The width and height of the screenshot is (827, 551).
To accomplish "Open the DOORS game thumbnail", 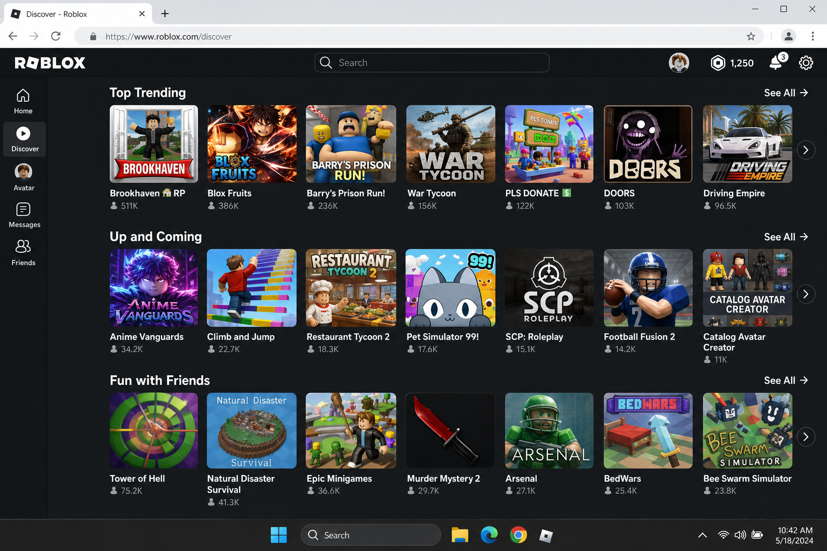I will tap(648, 144).
